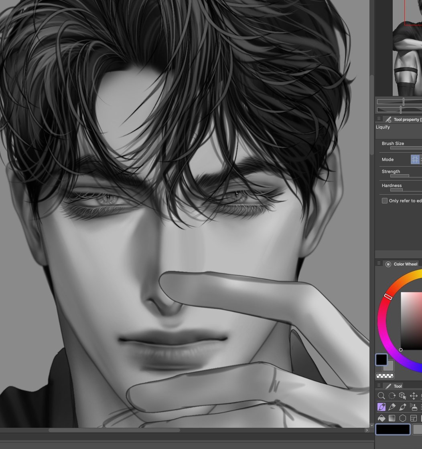Select the black main color swatch
This screenshot has height=449, width=422.
click(381, 360)
